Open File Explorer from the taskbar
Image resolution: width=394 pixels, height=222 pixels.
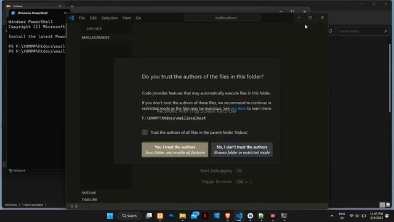tap(183, 216)
